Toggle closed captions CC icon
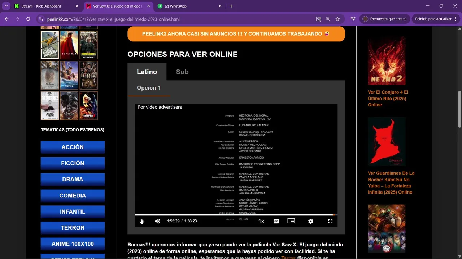The image size is (462, 259). (x=276, y=221)
